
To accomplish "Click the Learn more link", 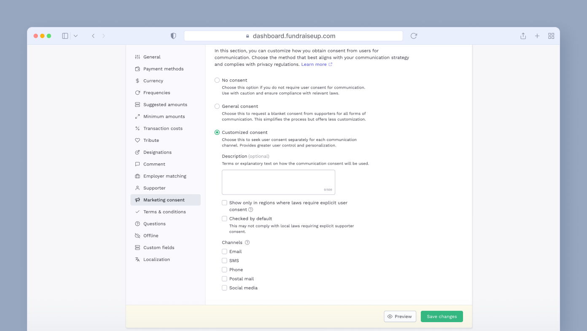I will click(314, 64).
